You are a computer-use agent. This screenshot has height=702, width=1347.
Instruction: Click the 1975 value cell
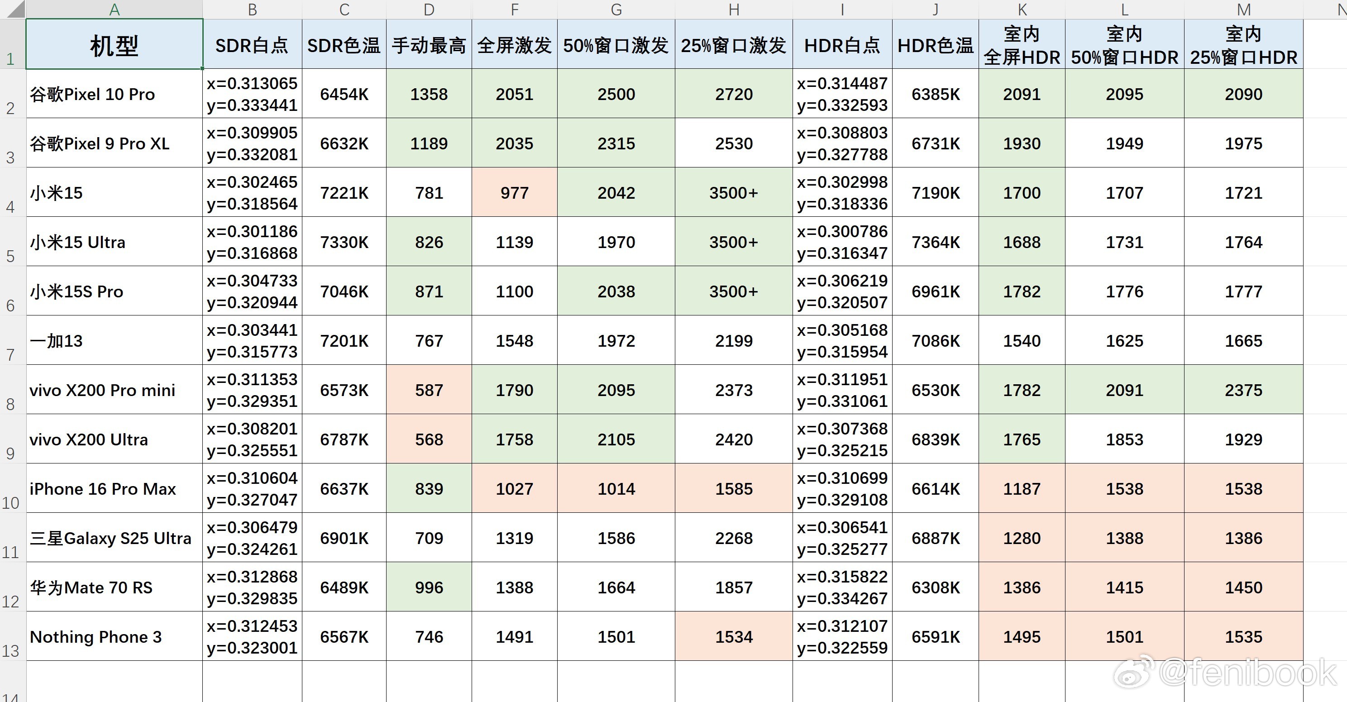tap(1243, 143)
